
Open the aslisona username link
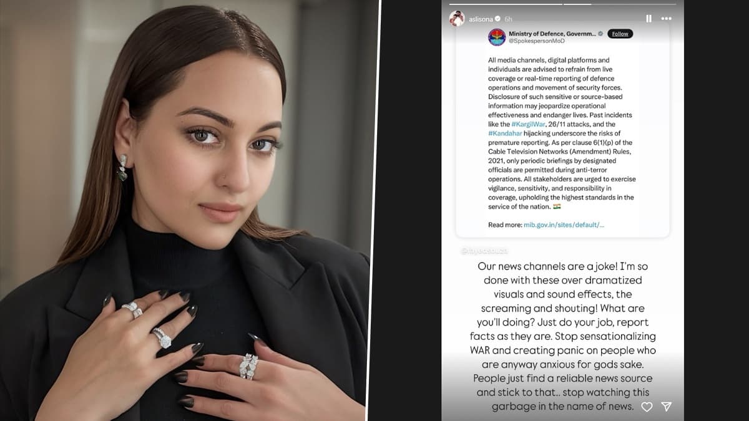[481, 19]
